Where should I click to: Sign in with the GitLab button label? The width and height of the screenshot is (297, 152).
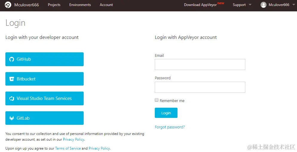coord(23,118)
